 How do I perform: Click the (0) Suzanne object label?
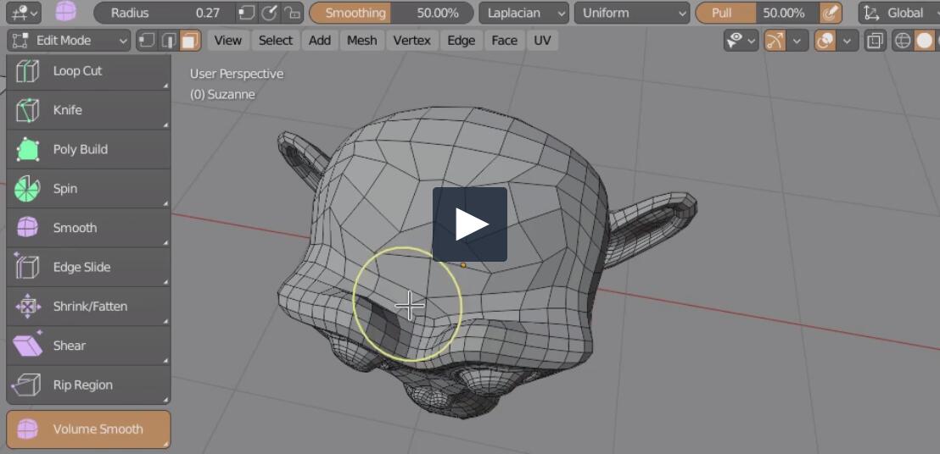click(222, 95)
